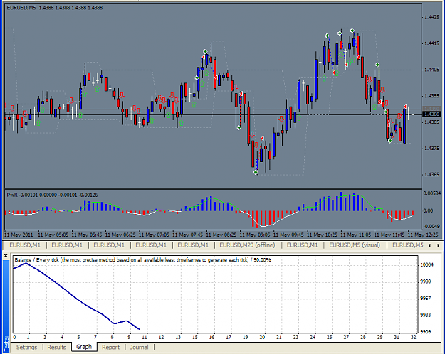Click the PwR -0.00101 indicator label
This screenshot has width=445, height=354.
coord(52,195)
